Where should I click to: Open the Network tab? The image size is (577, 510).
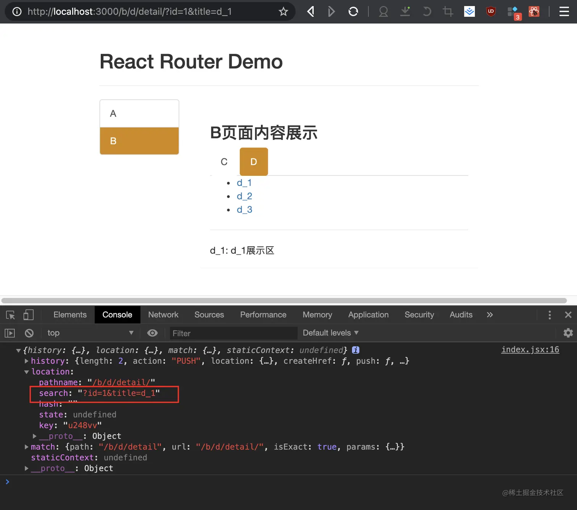[163, 315]
